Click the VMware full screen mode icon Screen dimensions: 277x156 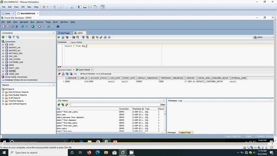[x=90, y=7]
